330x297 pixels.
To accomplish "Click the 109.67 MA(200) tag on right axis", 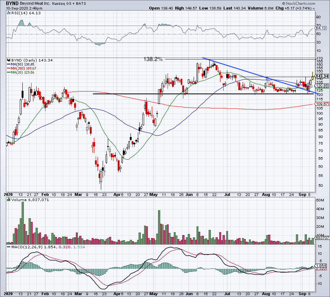I will tap(322, 104).
